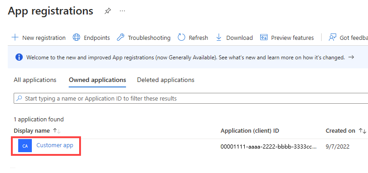Click the plus icon for New registration

point(15,38)
